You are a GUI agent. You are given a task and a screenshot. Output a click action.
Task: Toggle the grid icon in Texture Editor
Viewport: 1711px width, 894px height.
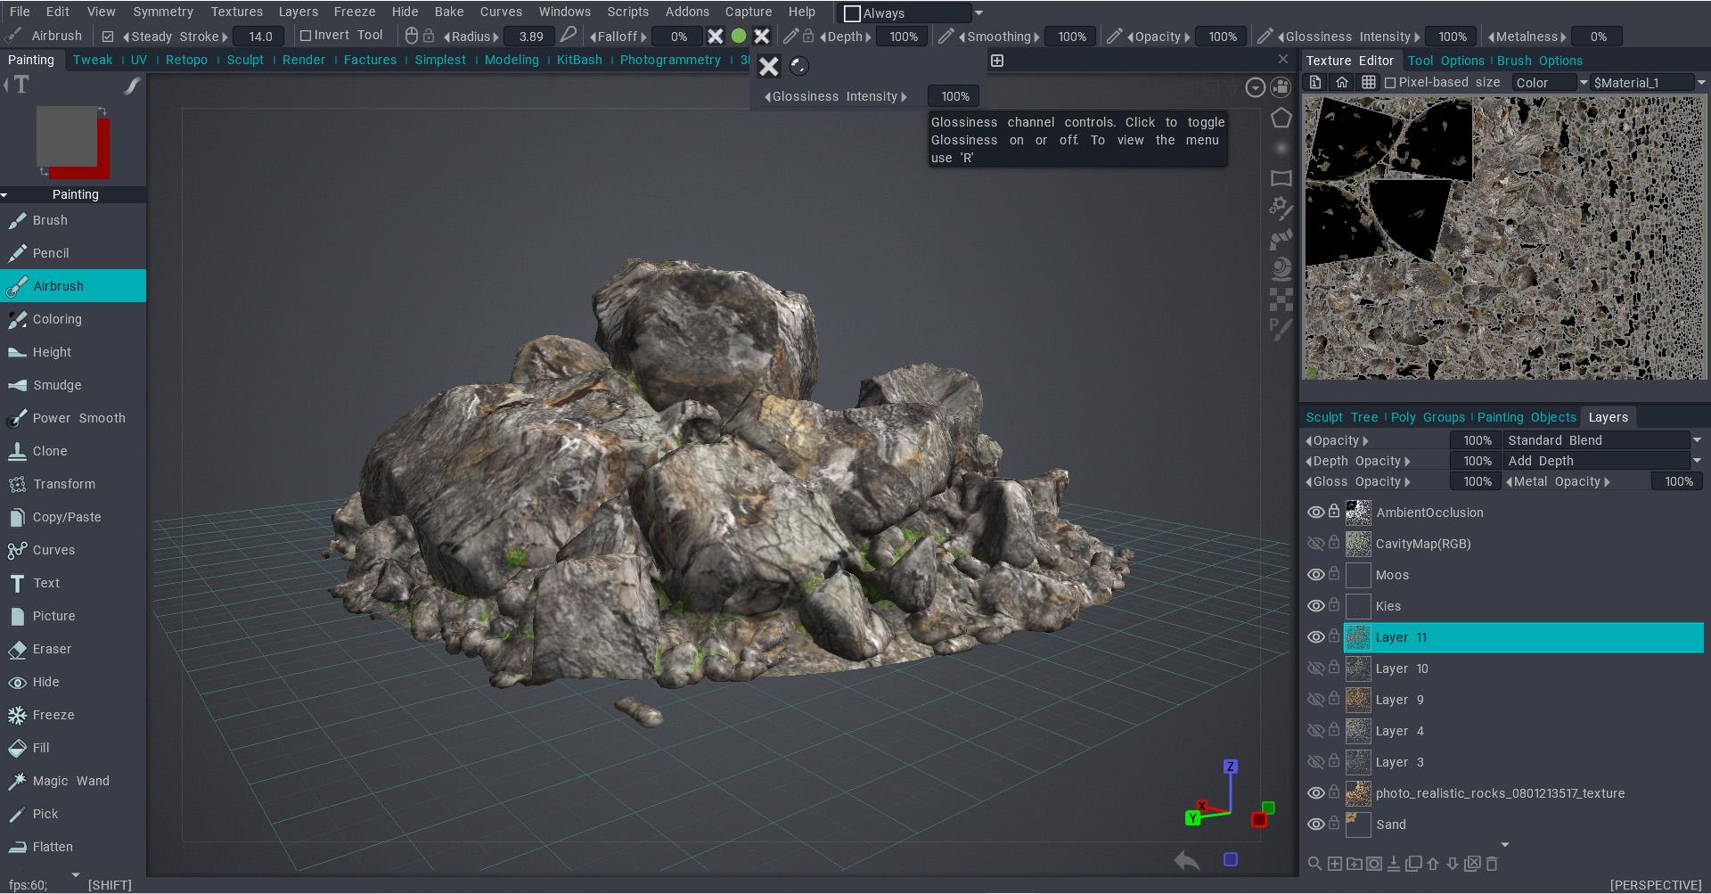[x=1369, y=83]
